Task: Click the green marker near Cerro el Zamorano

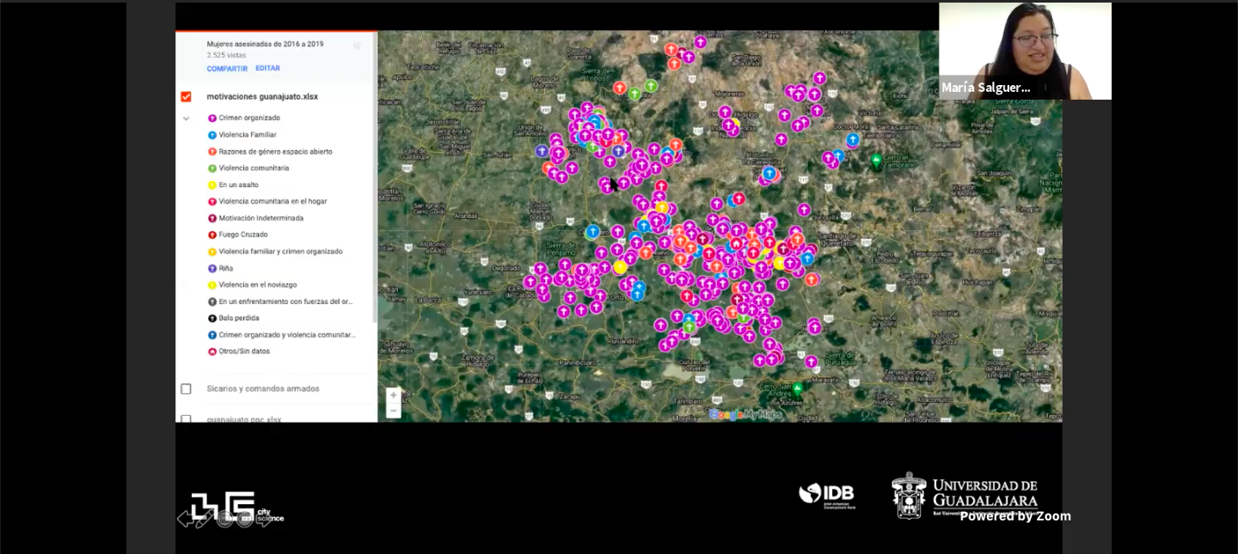Action: tap(876, 161)
